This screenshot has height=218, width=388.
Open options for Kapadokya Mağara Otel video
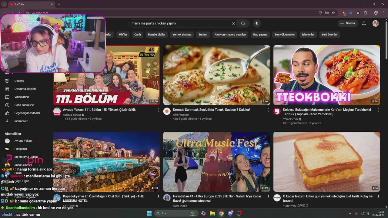(158, 197)
